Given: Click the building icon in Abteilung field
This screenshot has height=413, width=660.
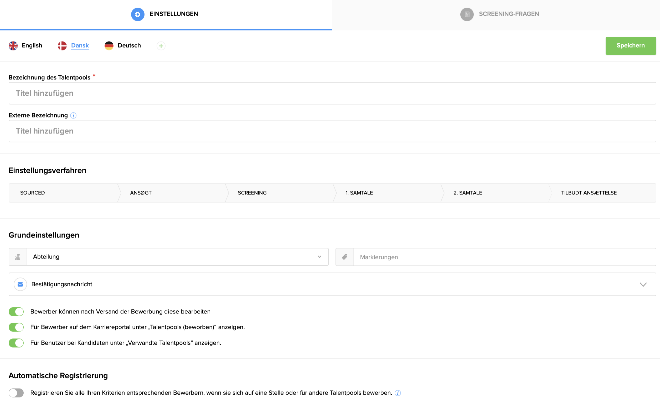Looking at the screenshot, I should pos(18,257).
